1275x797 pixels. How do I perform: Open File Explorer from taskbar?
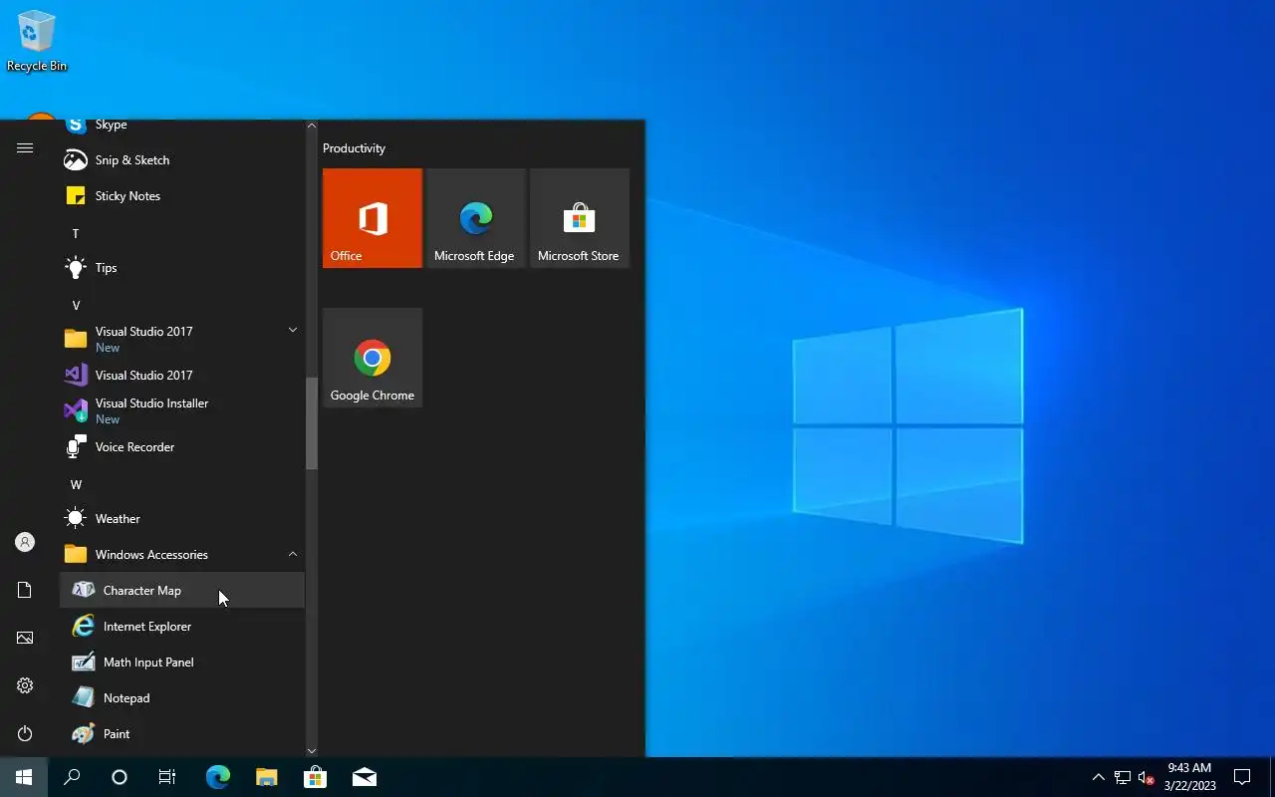point(266,777)
